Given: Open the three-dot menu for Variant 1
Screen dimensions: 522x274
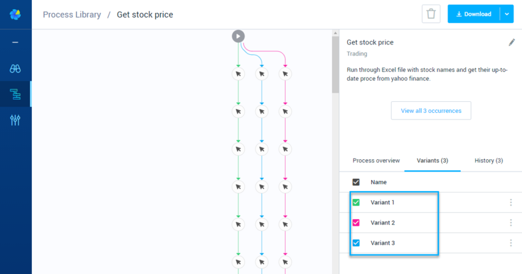Looking at the screenshot, I should (x=511, y=202).
